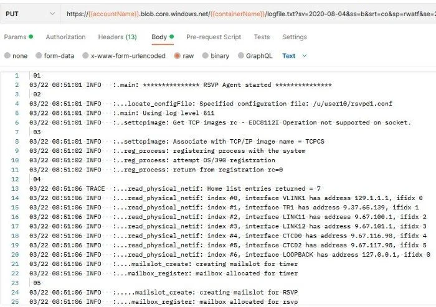Image resolution: width=436 pixels, height=307 pixels.
Task: Switch to the Pre-request Script tab
Action: (214, 37)
